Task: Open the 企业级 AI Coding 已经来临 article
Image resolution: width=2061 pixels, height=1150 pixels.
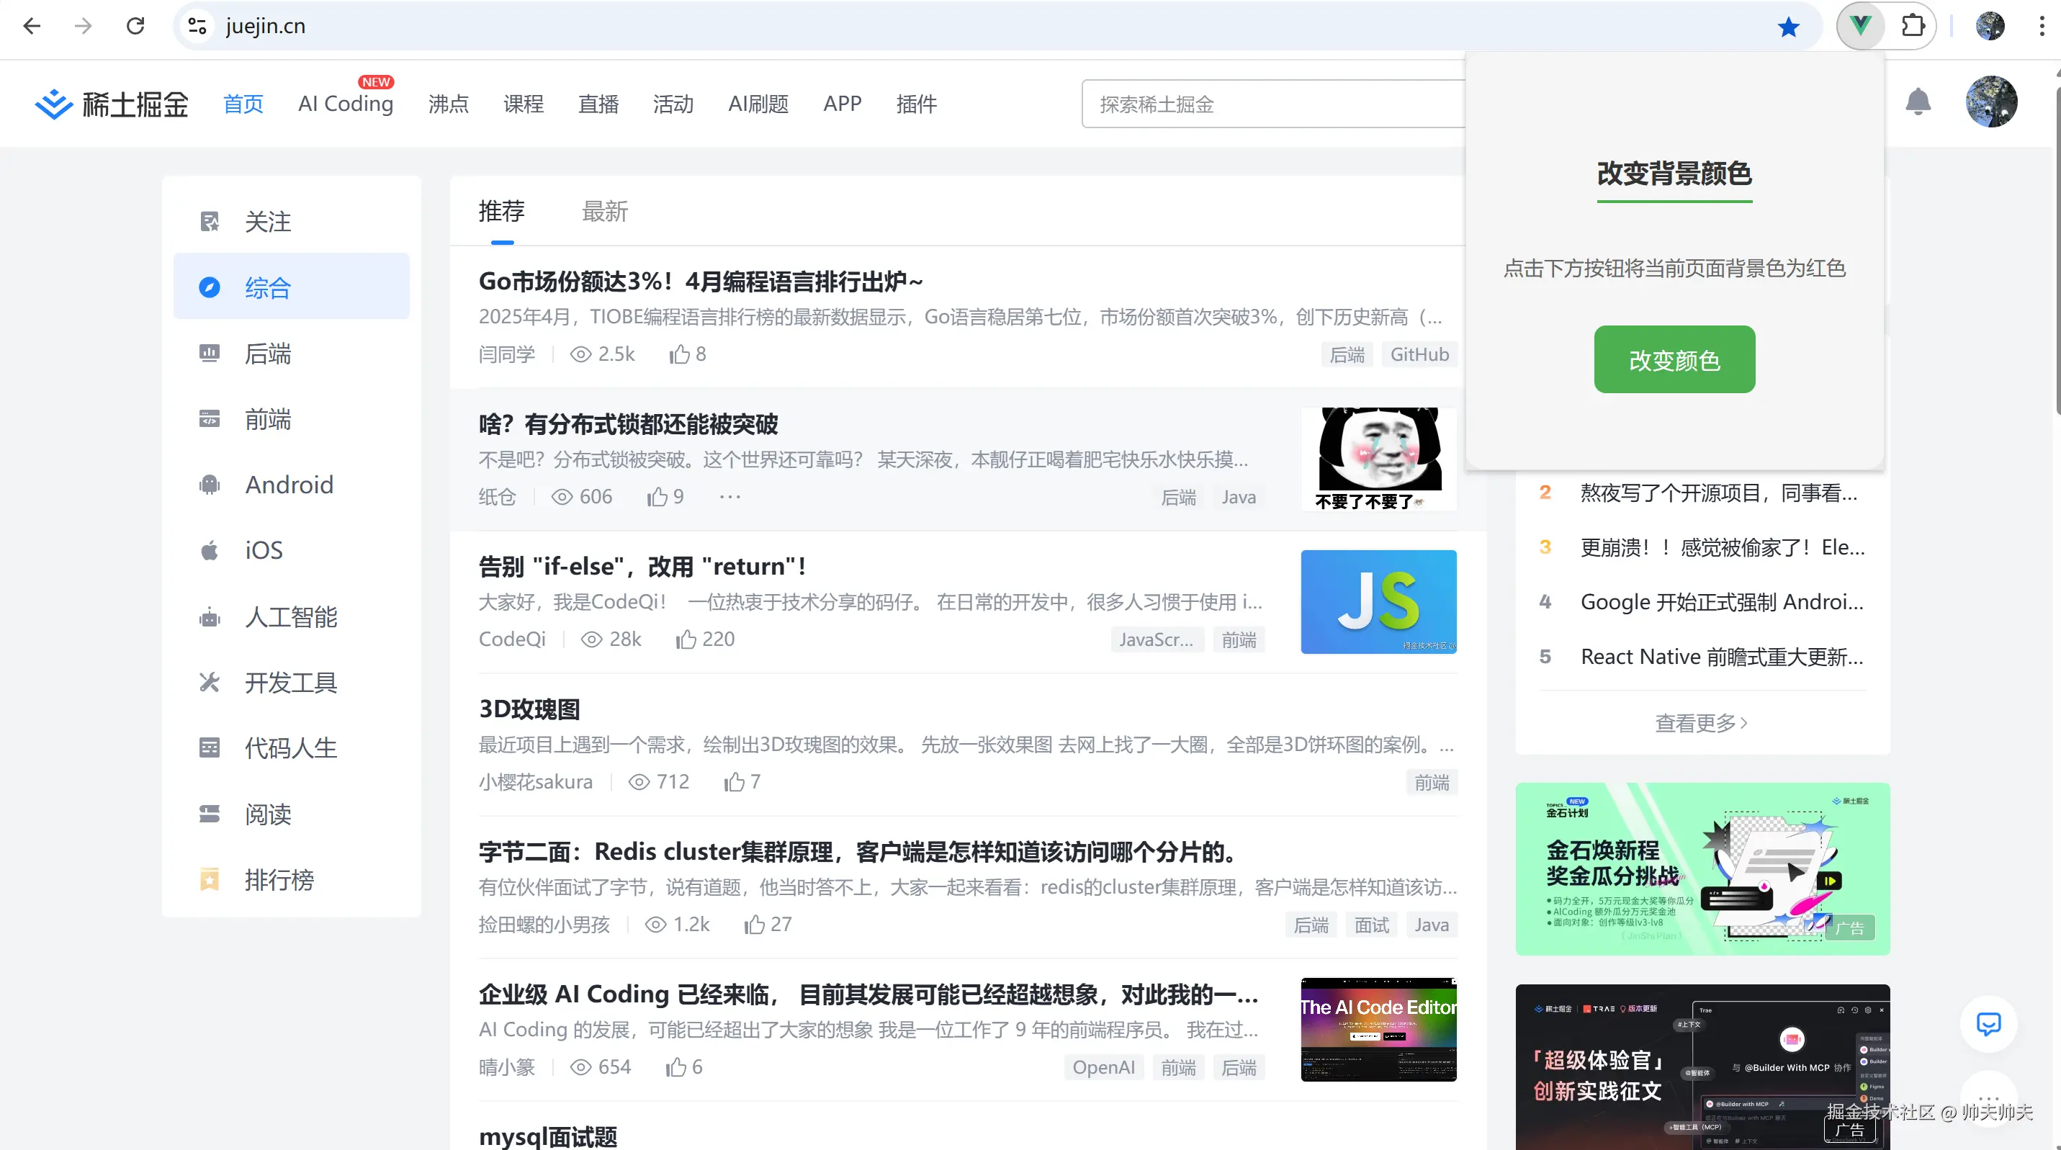Action: pos(868,994)
